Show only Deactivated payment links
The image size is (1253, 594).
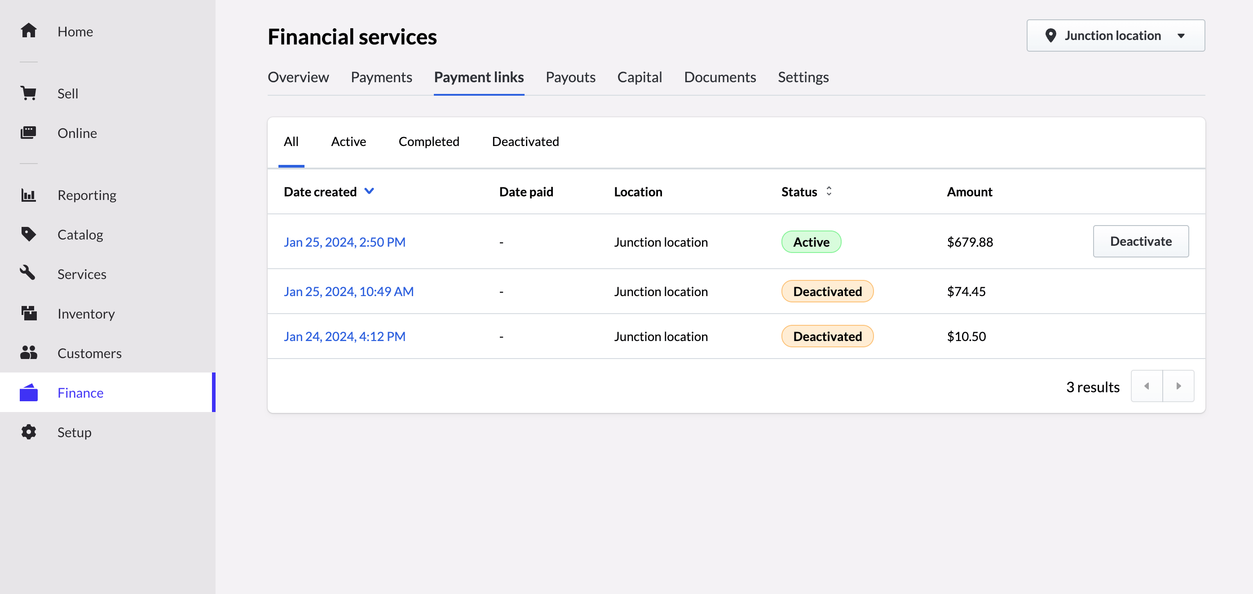click(525, 142)
